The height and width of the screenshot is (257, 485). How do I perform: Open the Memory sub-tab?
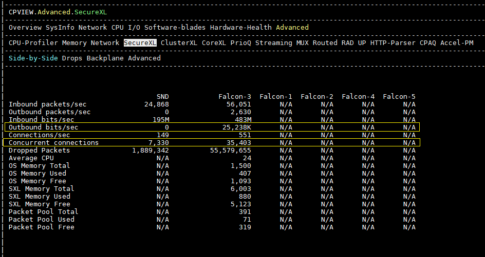point(74,43)
